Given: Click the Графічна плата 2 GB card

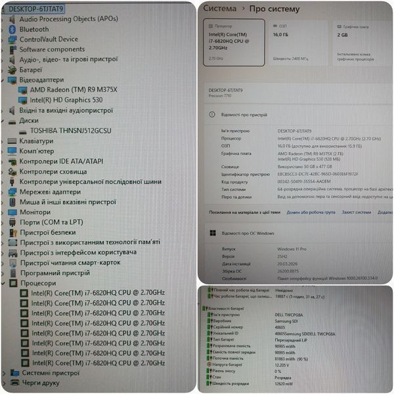Looking at the screenshot, I should pyautogui.click(x=362, y=43).
